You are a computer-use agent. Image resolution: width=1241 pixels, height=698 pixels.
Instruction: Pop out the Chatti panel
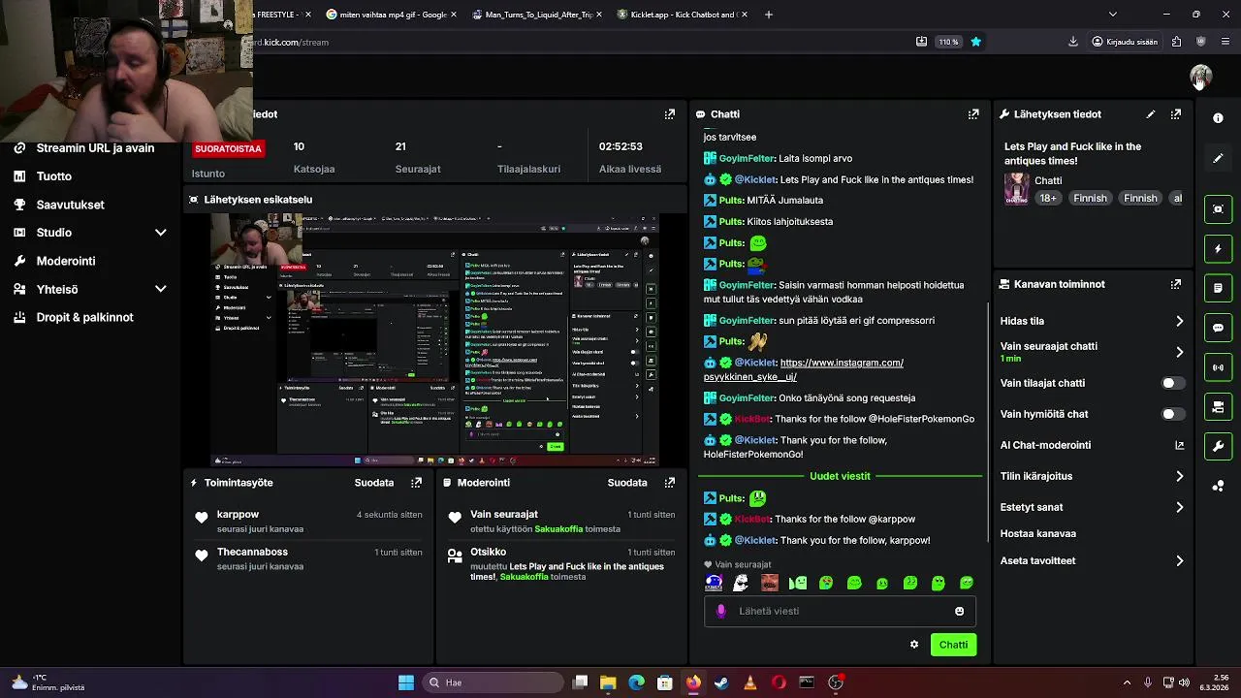[973, 114]
